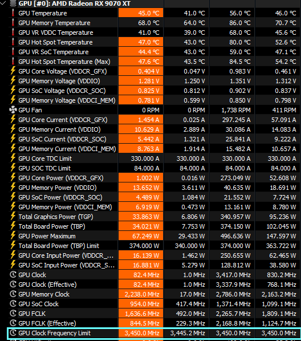Select the GPU SoC Input Power label
The image size is (301, 341).
coord(66,265)
